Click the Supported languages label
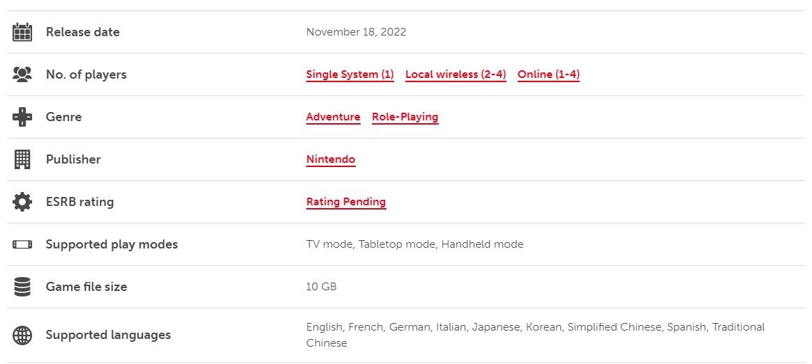 pyautogui.click(x=108, y=335)
